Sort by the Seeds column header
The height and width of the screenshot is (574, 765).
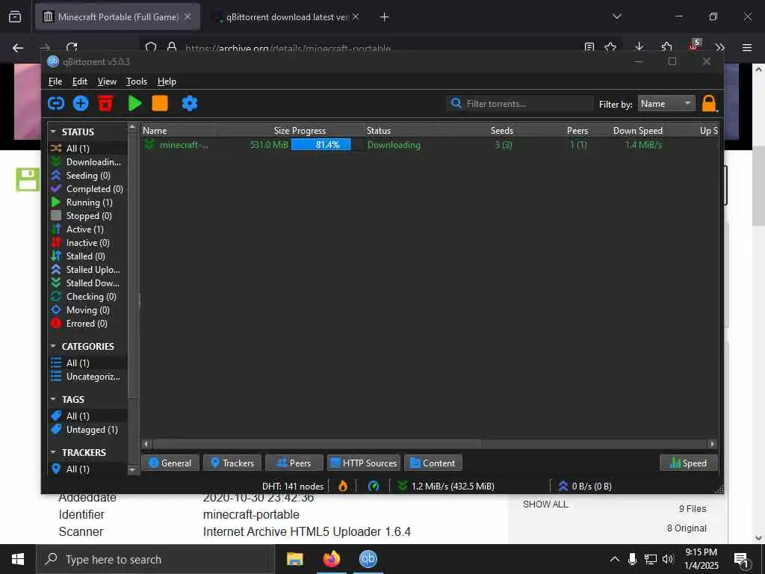pyautogui.click(x=501, y=130)
